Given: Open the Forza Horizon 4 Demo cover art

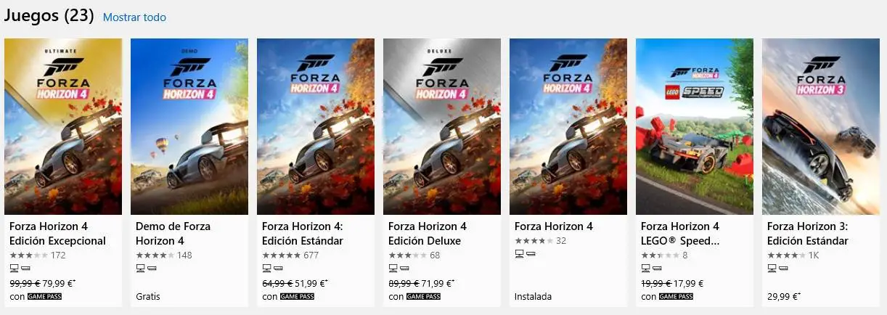Looking at the screenshot, I should click(189, 126).
